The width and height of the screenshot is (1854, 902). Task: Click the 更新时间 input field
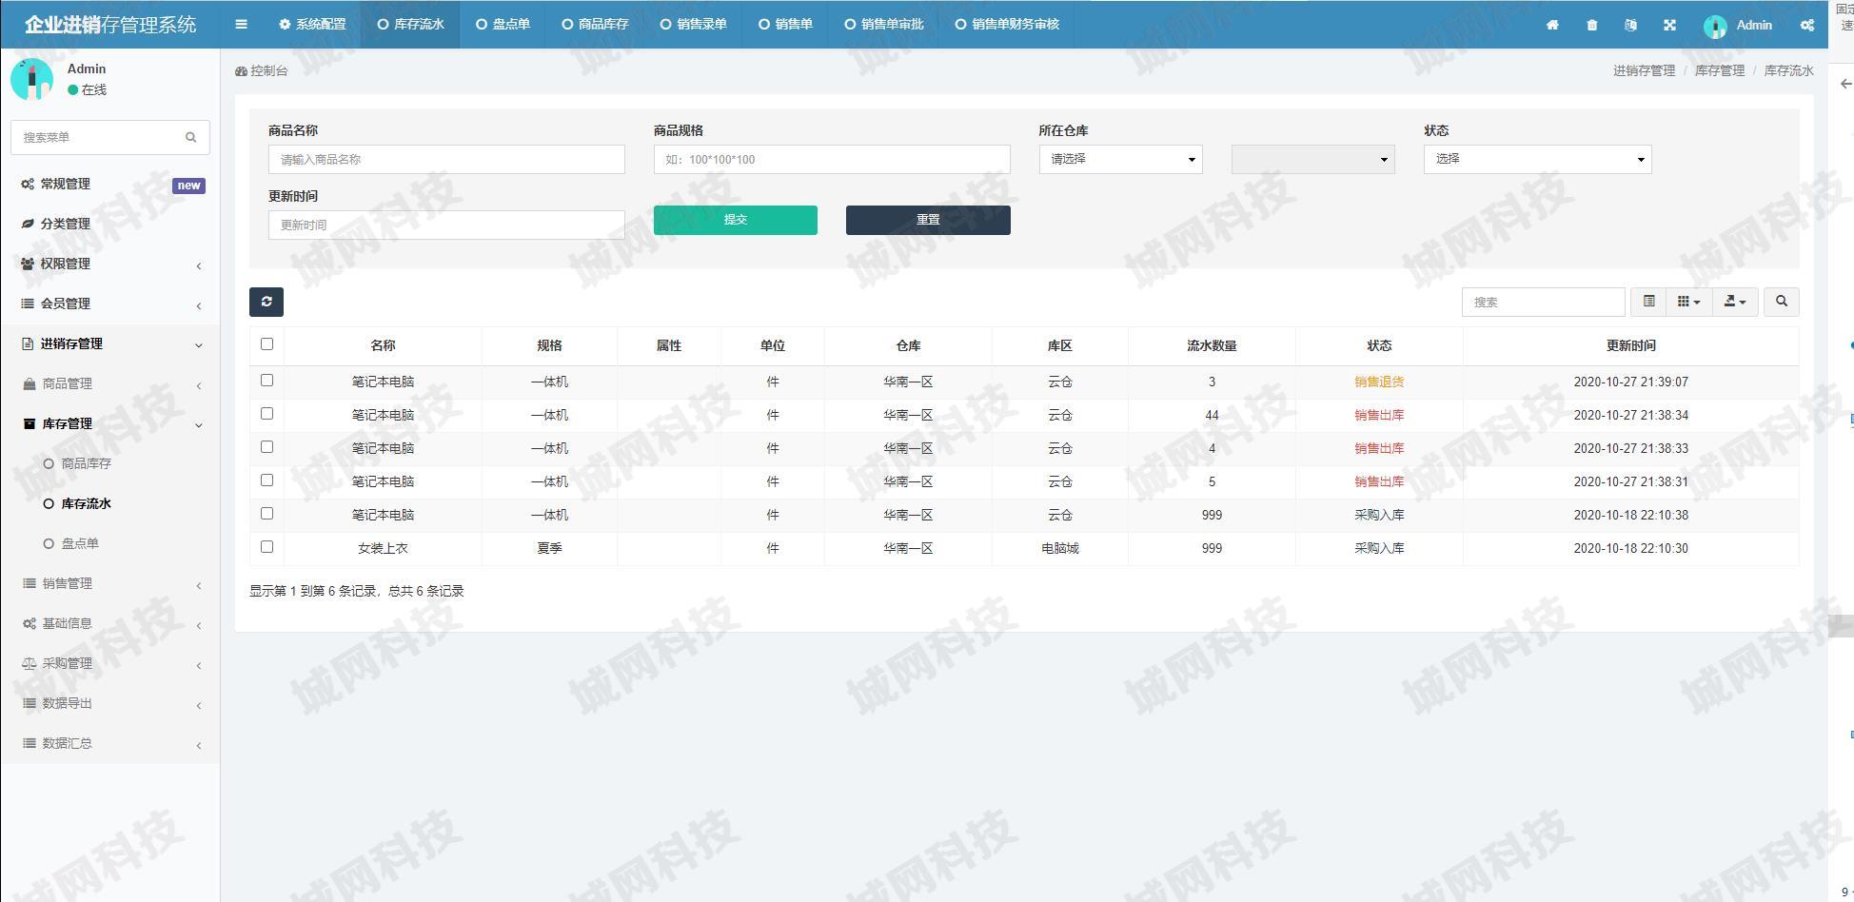(x=446, y=225)
